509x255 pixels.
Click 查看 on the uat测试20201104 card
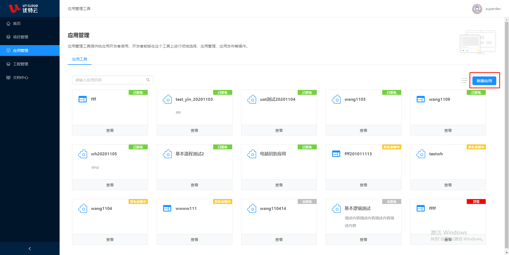(279, 130)
